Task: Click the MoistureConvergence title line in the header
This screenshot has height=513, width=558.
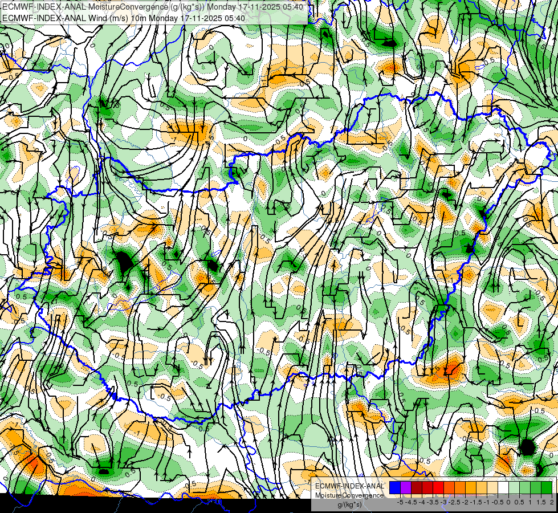Action: click(153, 7)
